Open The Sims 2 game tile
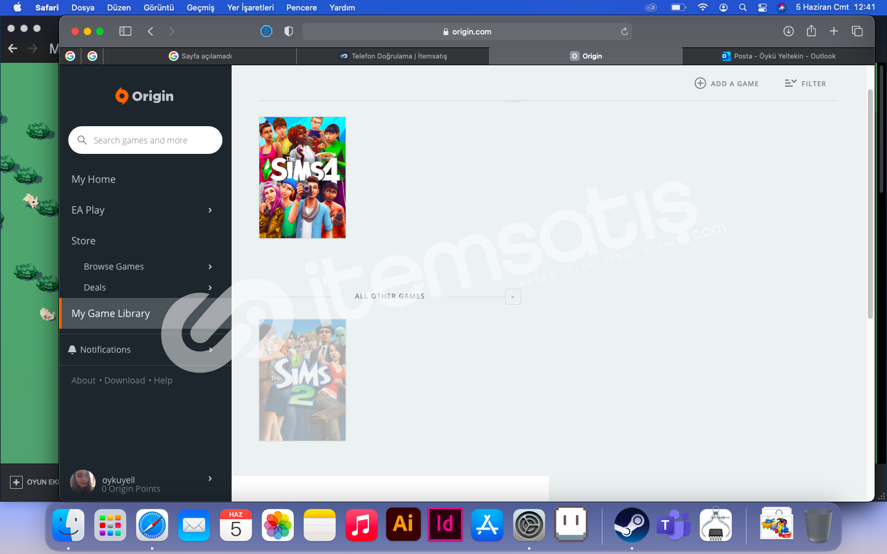 pos(302,380)
